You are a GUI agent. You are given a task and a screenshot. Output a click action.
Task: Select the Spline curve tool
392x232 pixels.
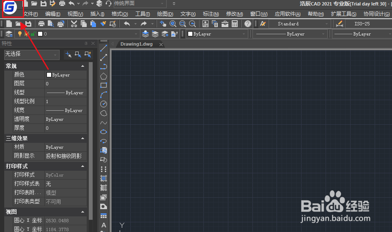tap(104, 123)
